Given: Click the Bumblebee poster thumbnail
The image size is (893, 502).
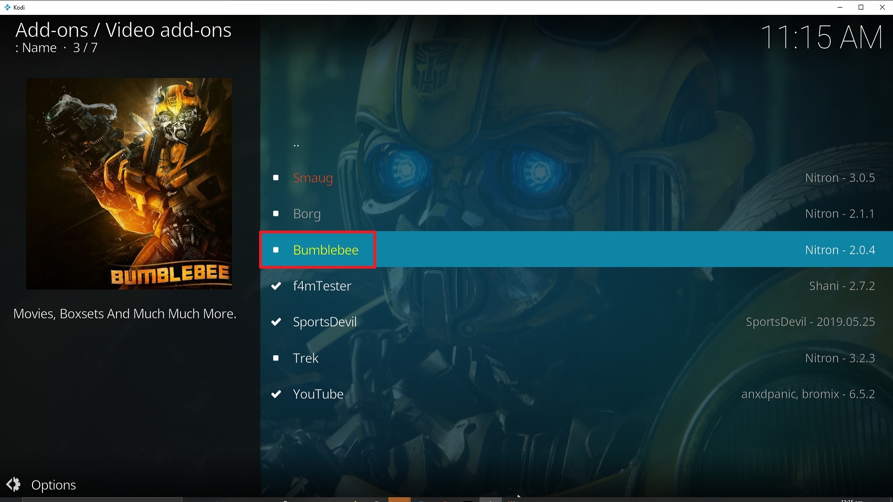Looking at the screenshot, I should point(129,184).
